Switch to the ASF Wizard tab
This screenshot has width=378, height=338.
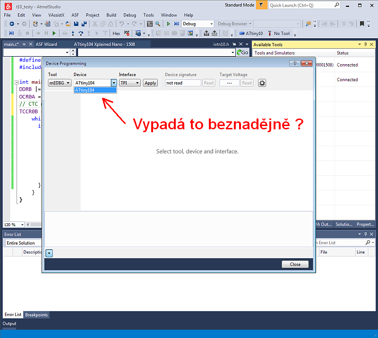pyautogui.click(x=46, y=44)
